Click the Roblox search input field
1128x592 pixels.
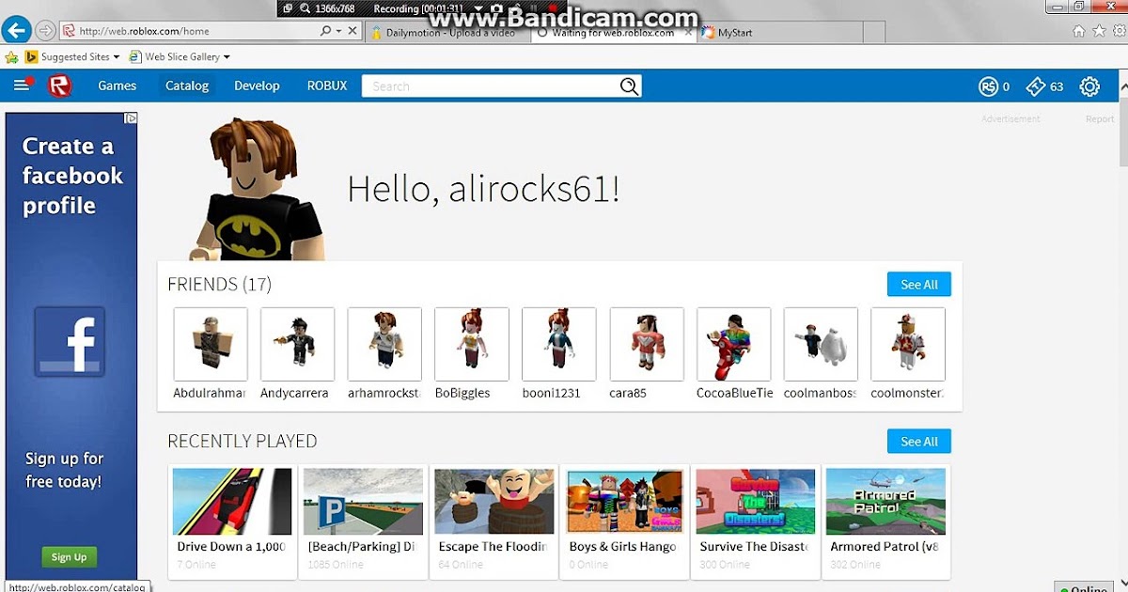pyautogui.click(x=490, y=86)
